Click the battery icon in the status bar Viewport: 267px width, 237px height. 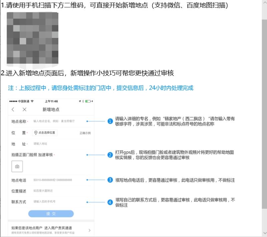click(88, 101)
